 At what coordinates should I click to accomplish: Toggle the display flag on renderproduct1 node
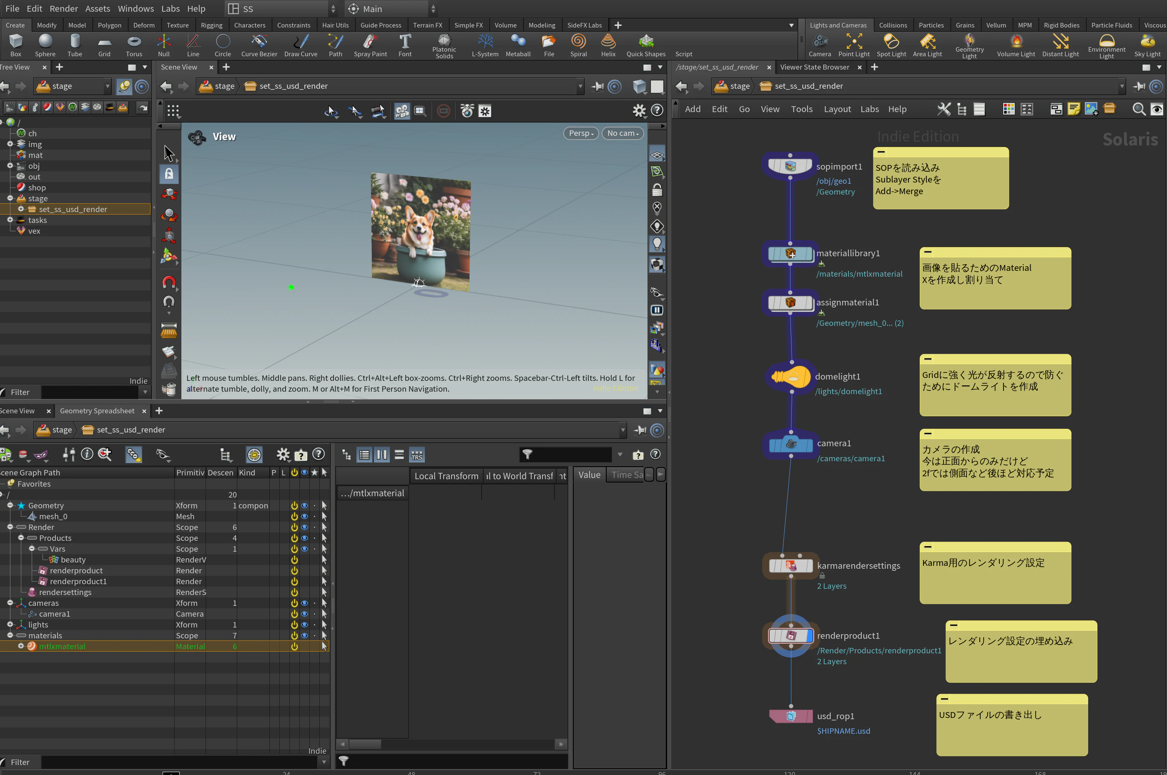810,635
